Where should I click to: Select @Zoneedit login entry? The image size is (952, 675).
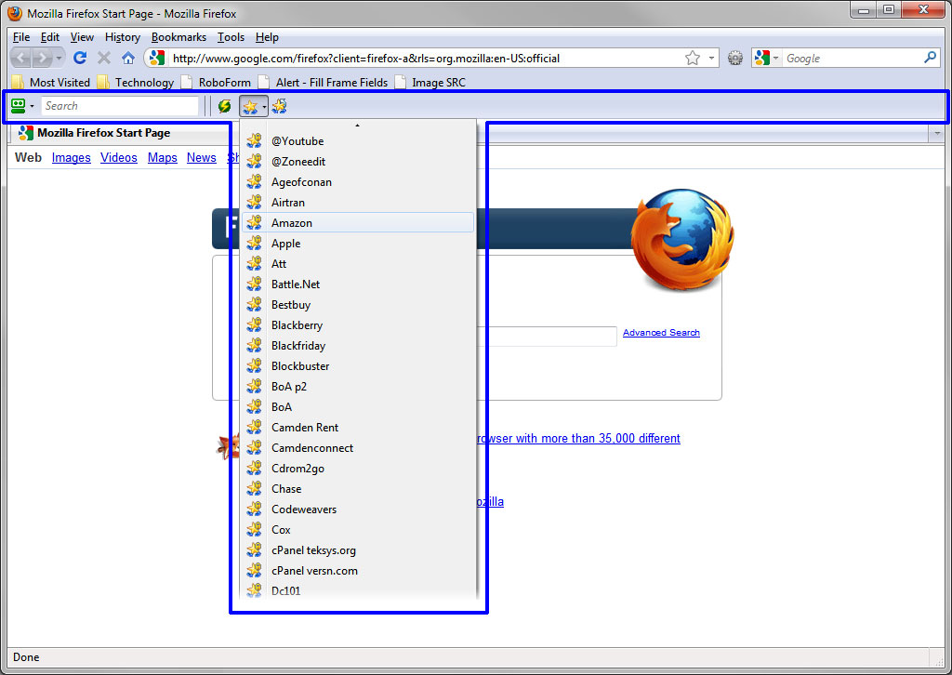(358, 162)
